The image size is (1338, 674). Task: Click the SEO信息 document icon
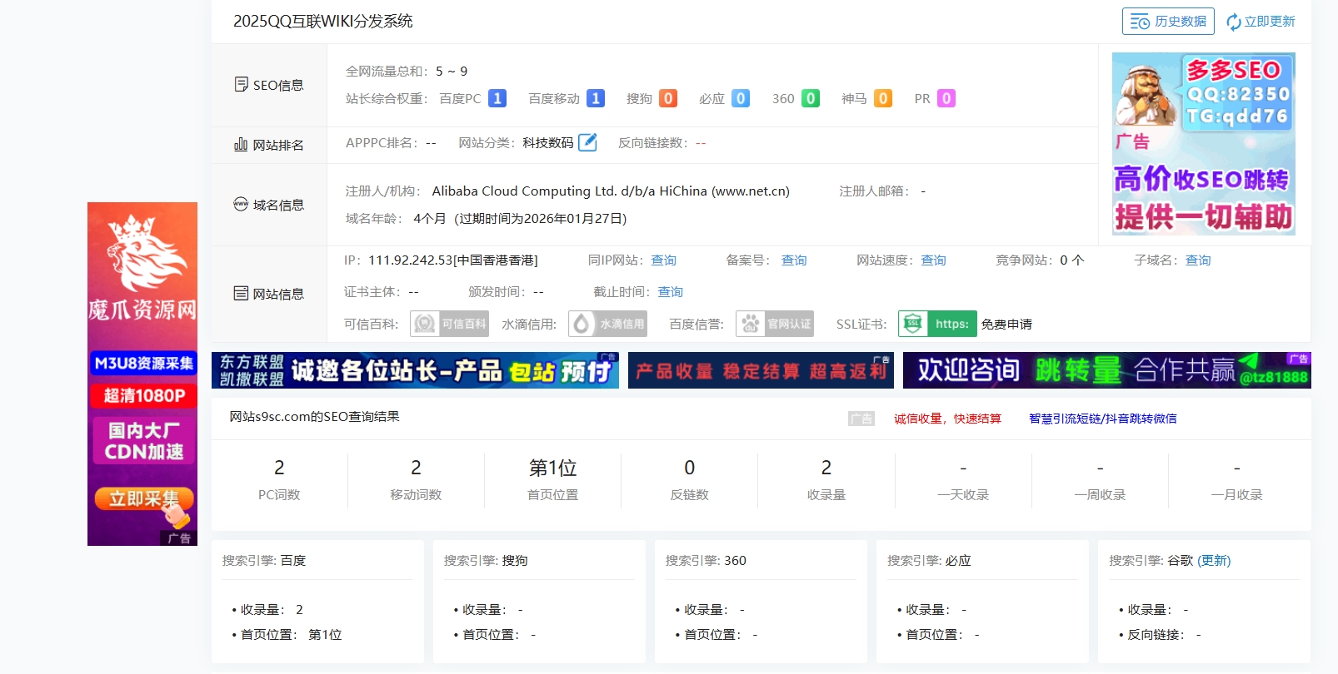click(x=242, y=85)
